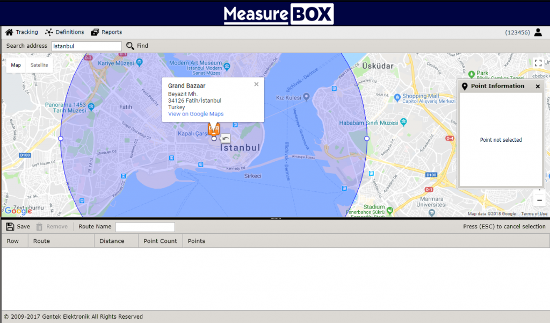Screen dimensions: 550x323
Task: Close the Grand Bazaar info popup
Action: tap(256, 84)
